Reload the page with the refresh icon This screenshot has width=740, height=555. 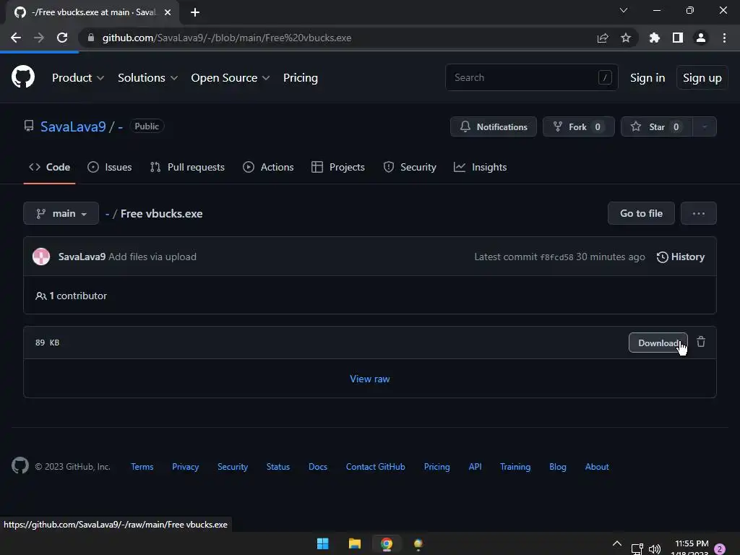pyautogui.click(x=62, y=38)
